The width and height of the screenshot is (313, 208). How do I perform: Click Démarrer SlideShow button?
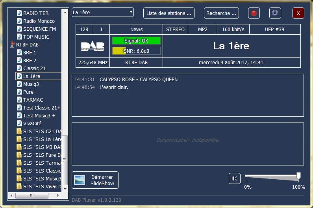coord(95,180)
